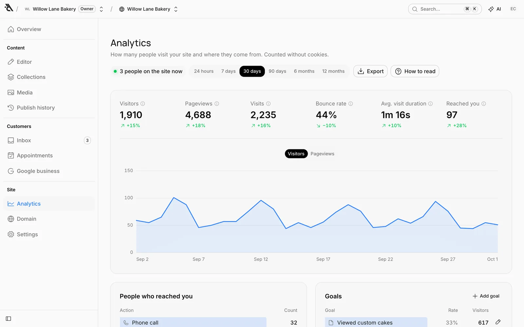Focus the Search field
The height and width of the screenshot is (327, 524).
[445, 9]
